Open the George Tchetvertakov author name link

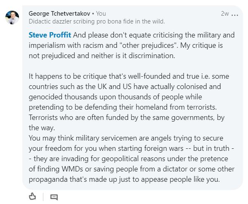tap(59, 14)
